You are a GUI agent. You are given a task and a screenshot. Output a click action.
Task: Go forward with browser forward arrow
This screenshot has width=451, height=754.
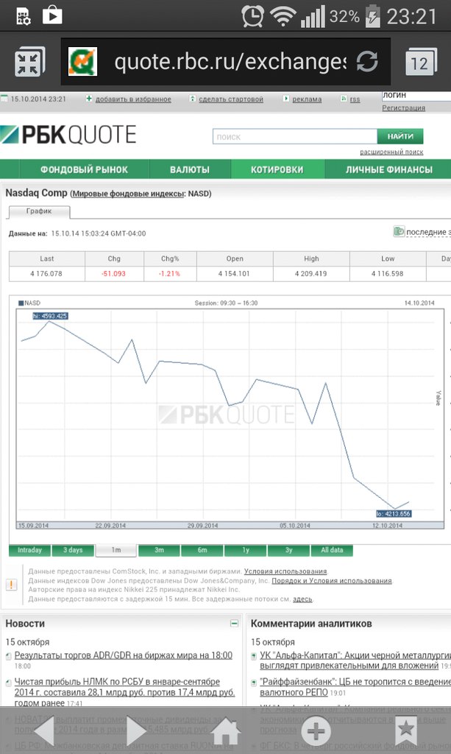click(135, 731)
